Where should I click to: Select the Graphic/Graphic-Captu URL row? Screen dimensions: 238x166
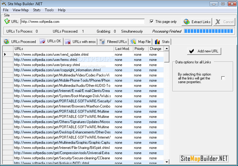pos(88,143)
